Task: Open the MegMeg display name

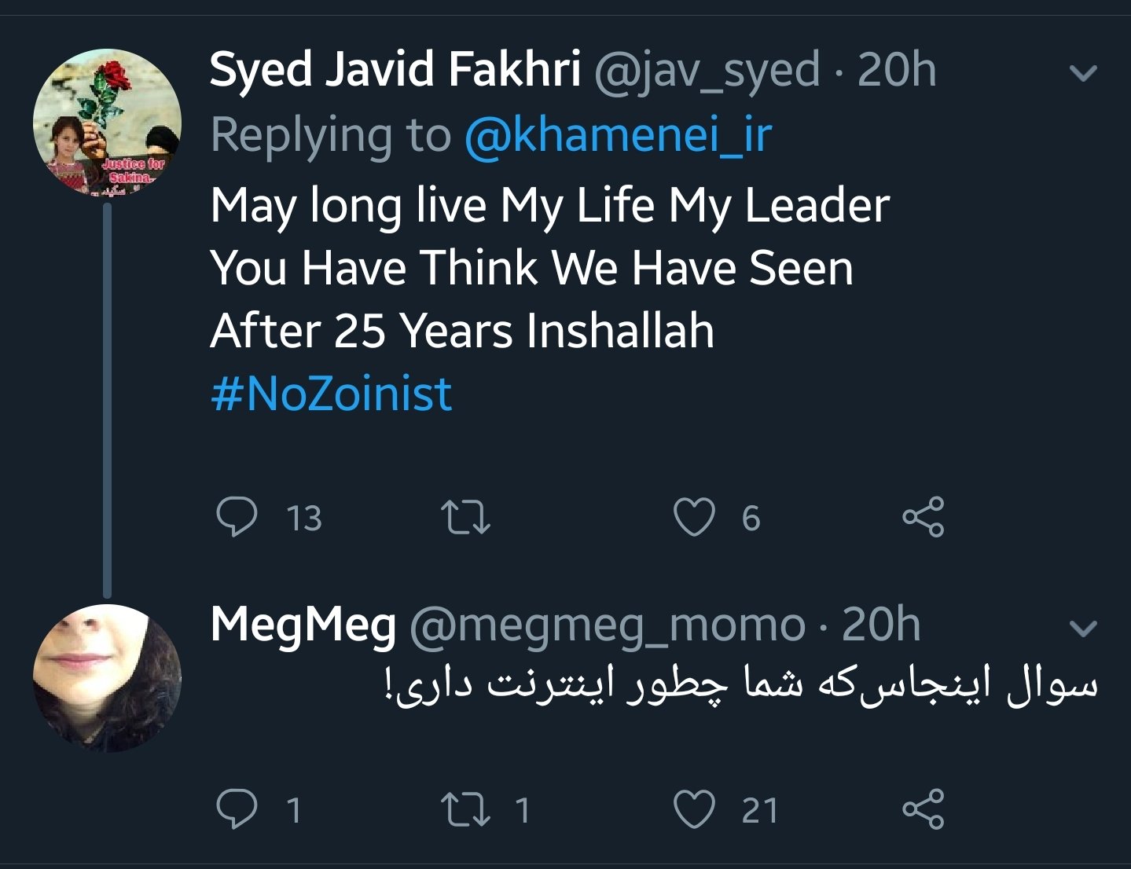Action: (303, 625)
